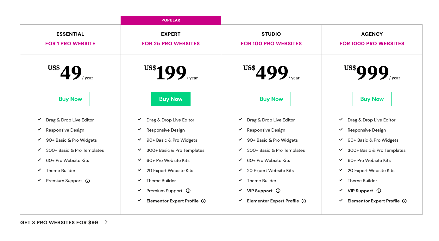Screen dimensions: 439x241
Task: Click VIP Support label in Agency column
Action: coord(360,191)
